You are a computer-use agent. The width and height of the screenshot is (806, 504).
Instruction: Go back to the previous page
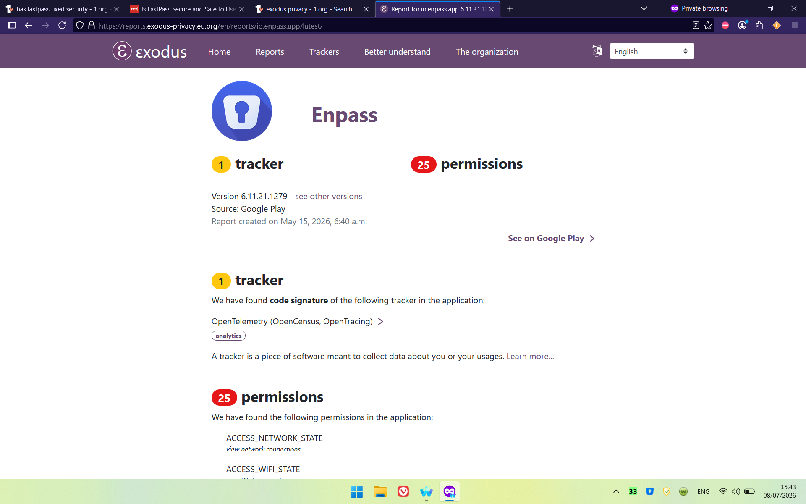[x=29, y=26]
